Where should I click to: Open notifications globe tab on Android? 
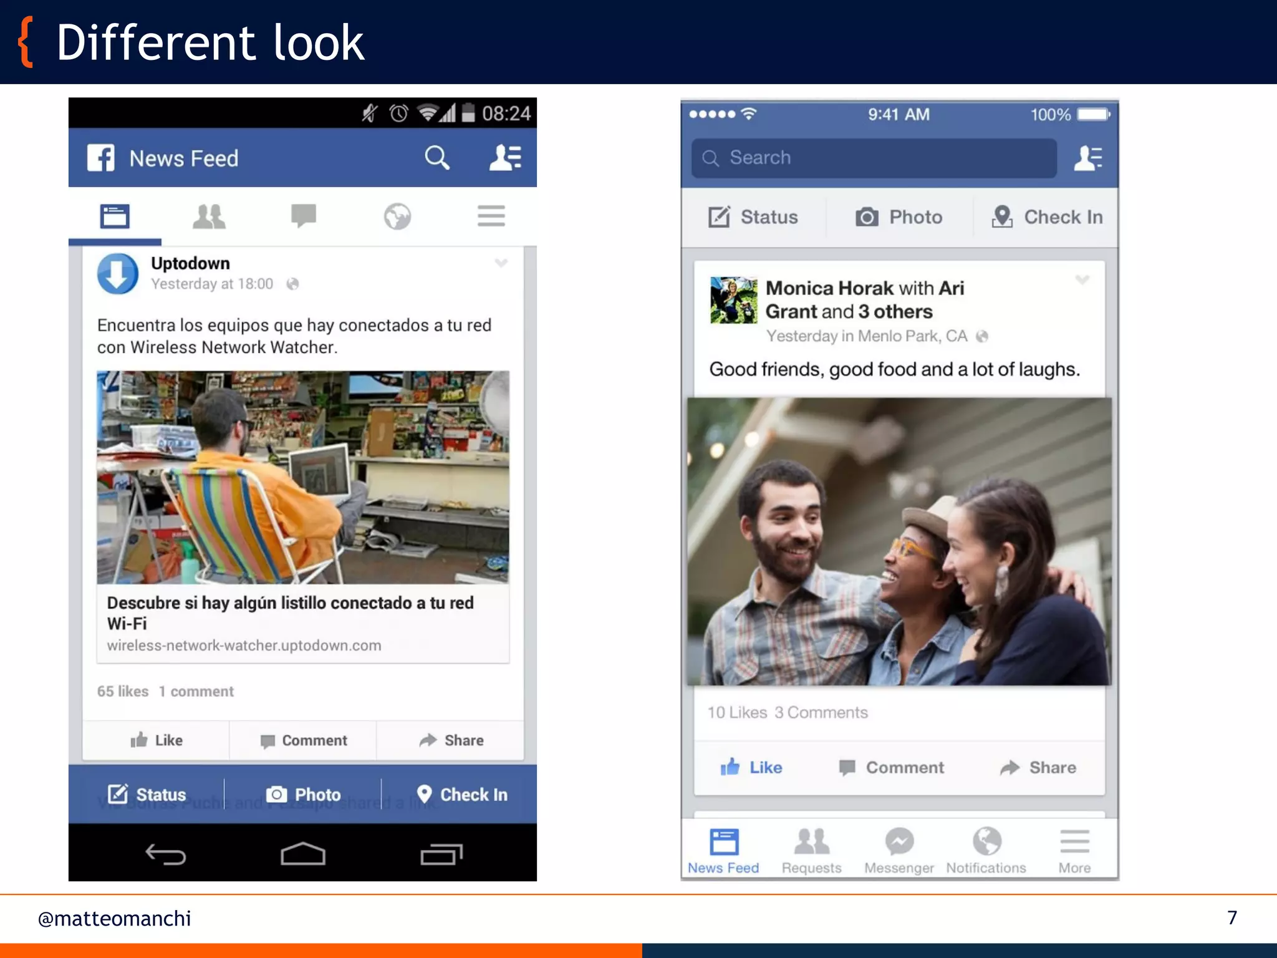click(397, 216)
